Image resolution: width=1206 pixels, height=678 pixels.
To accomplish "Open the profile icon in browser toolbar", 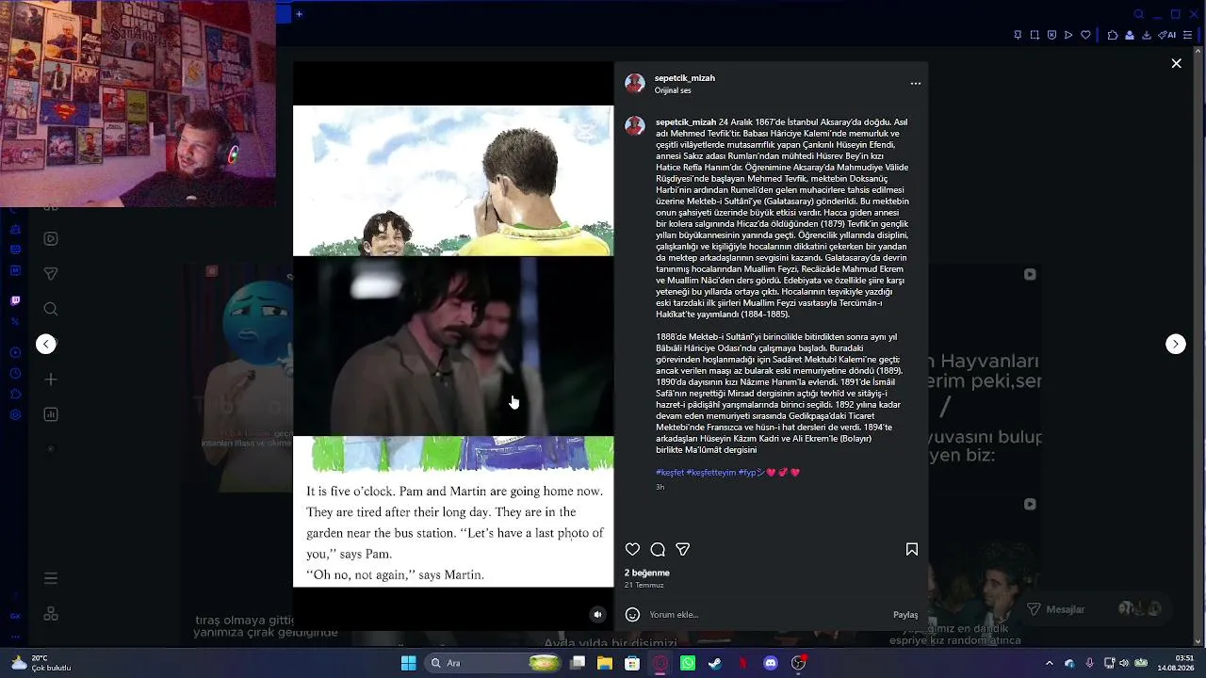I will [1130, 35].
